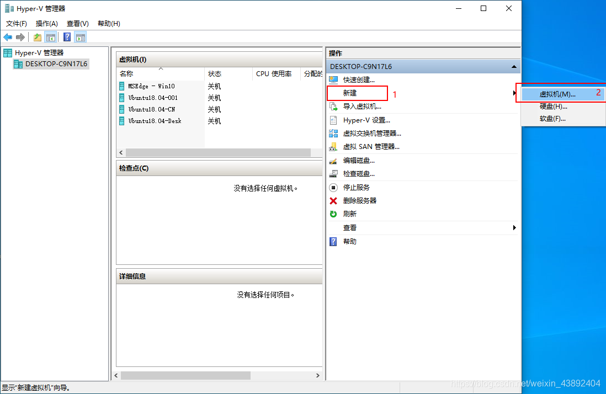Sort virtual machines by 名称 column
606x394 pixels.
(161, 74)
